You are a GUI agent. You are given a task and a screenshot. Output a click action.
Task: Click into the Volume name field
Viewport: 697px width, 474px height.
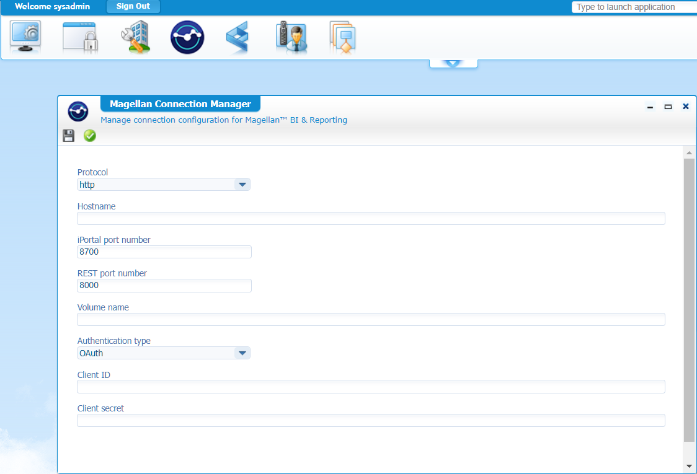(x=371, y=319)
